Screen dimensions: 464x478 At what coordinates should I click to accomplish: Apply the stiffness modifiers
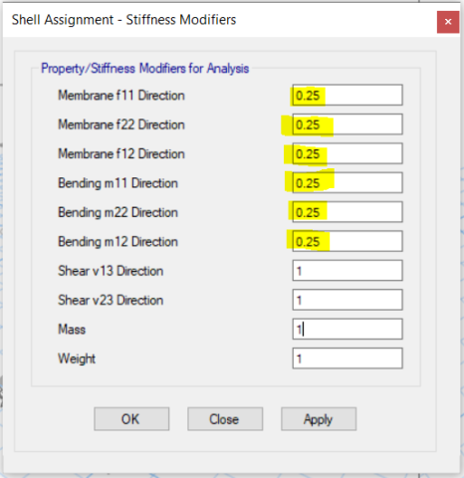click(319, 419)
